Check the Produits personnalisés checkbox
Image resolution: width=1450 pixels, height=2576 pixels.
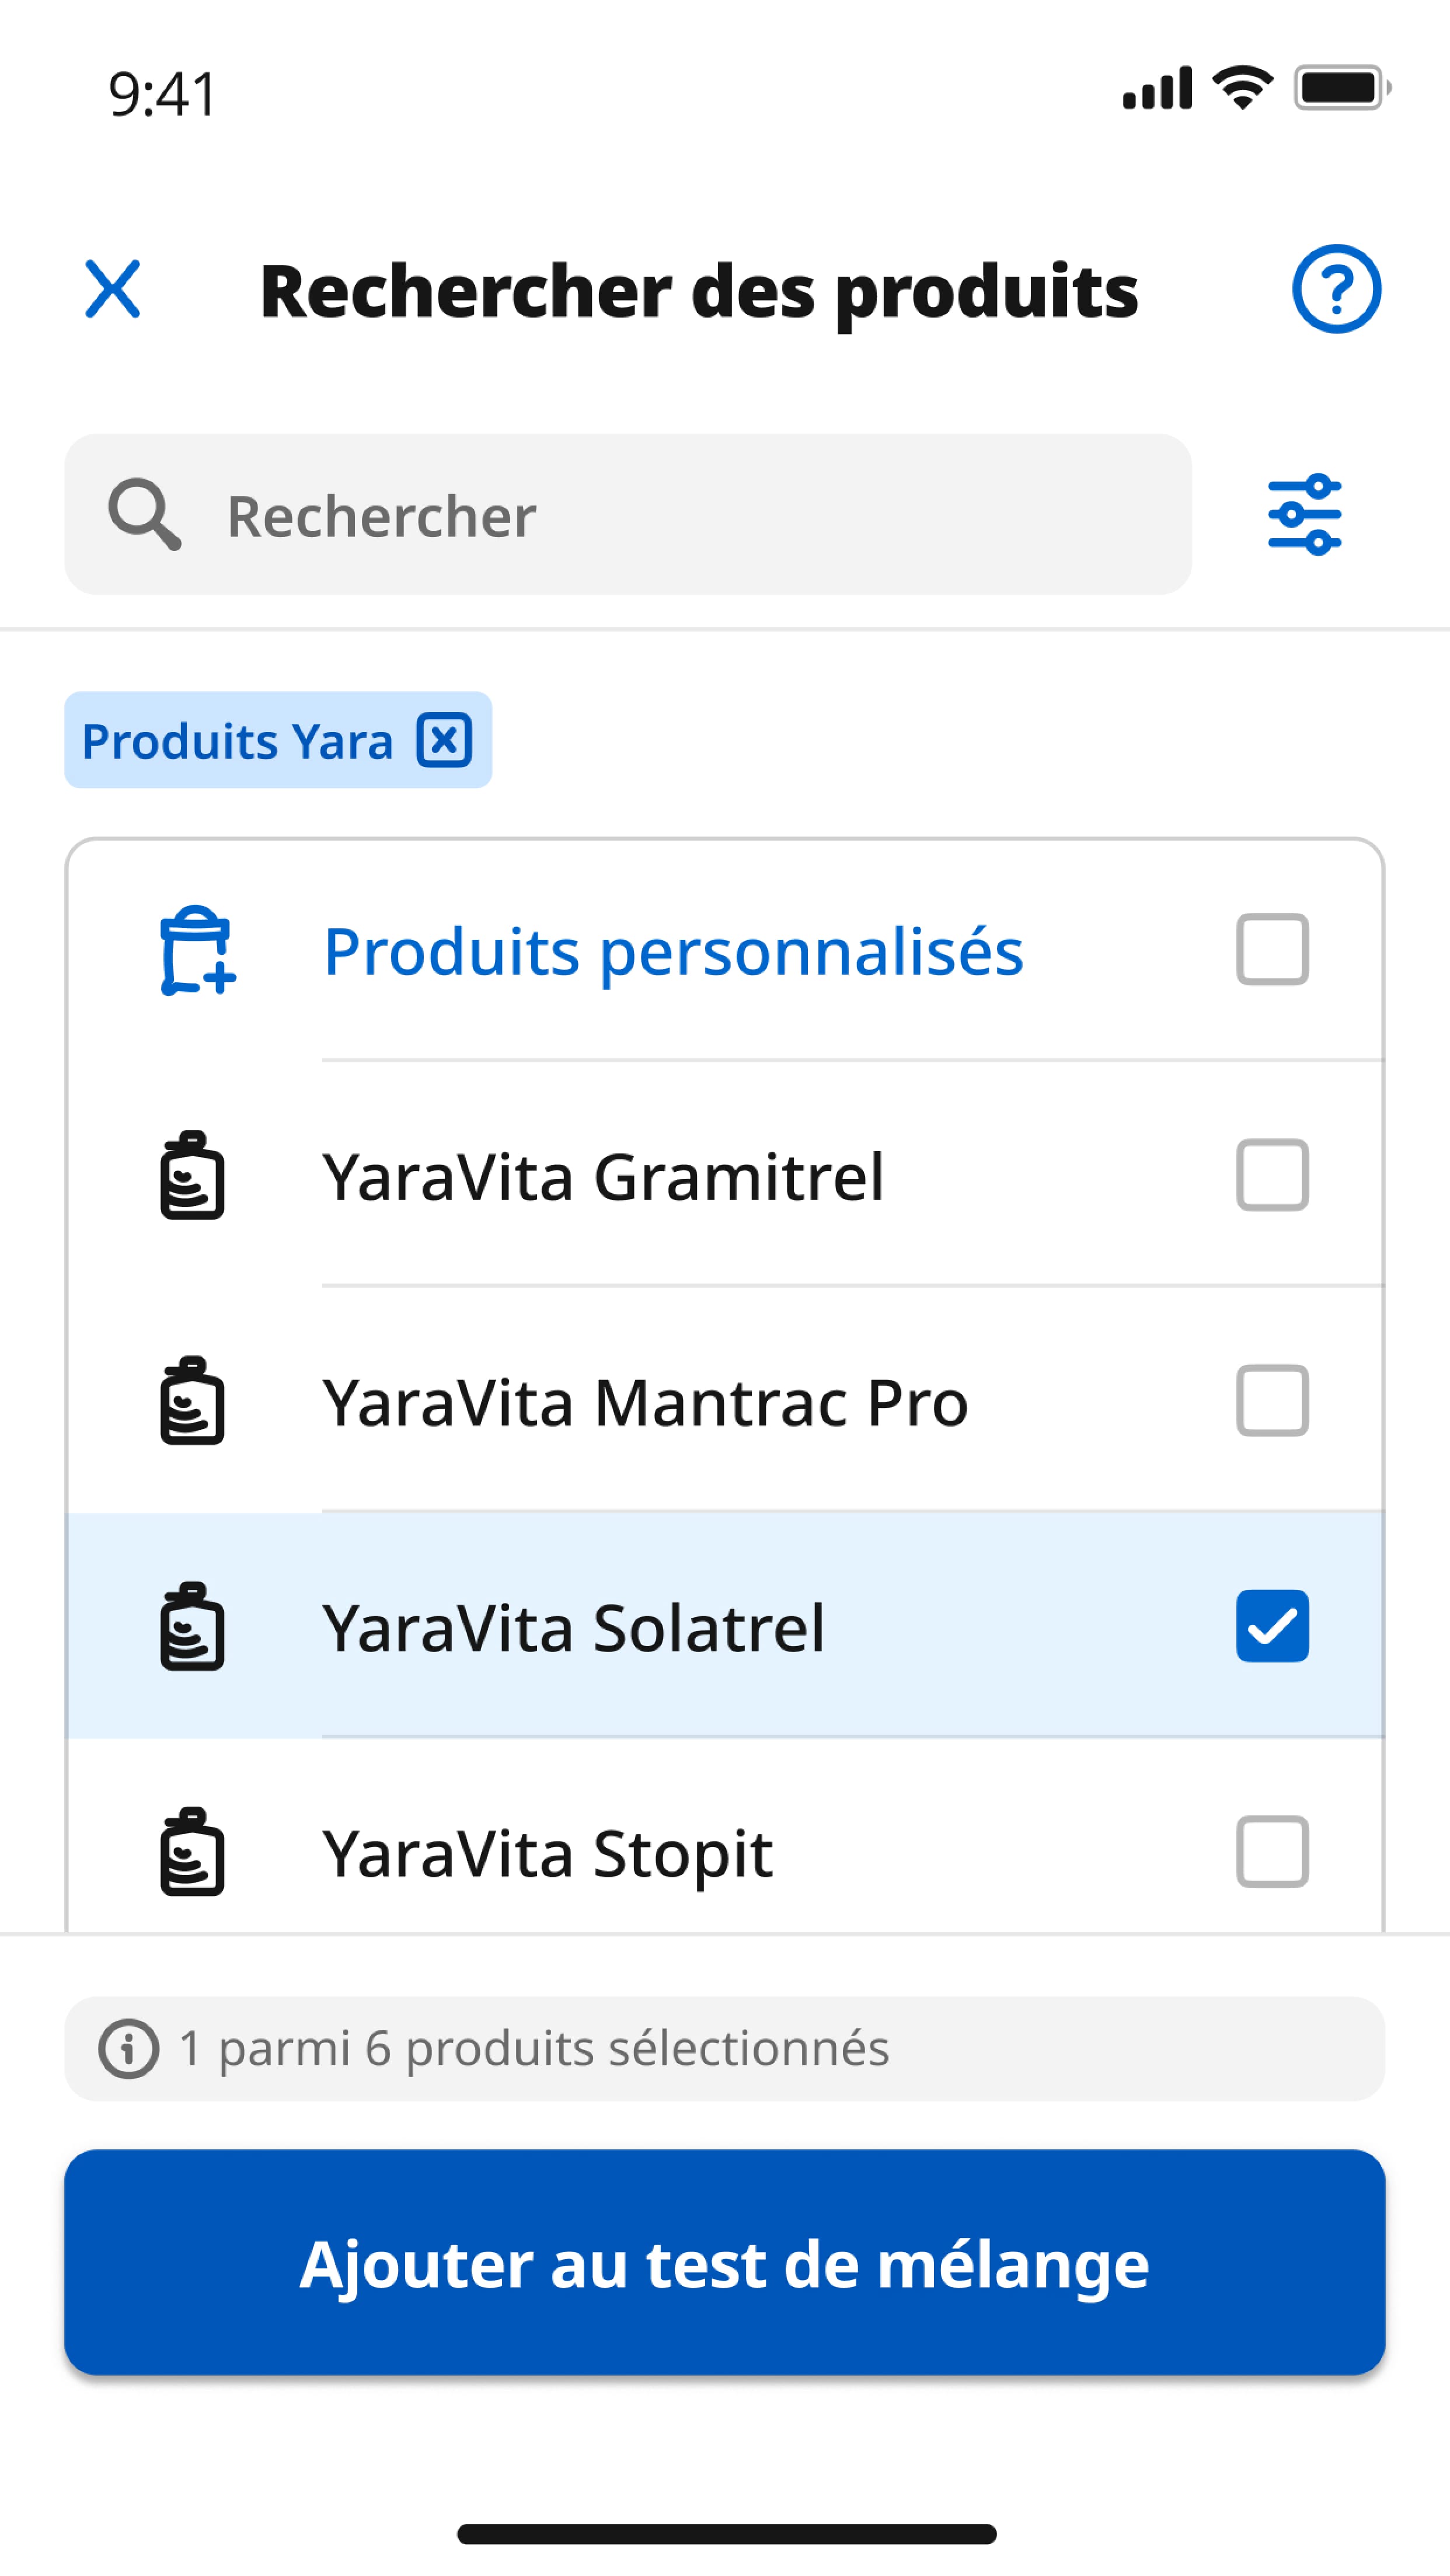[x=1272, y=949]
